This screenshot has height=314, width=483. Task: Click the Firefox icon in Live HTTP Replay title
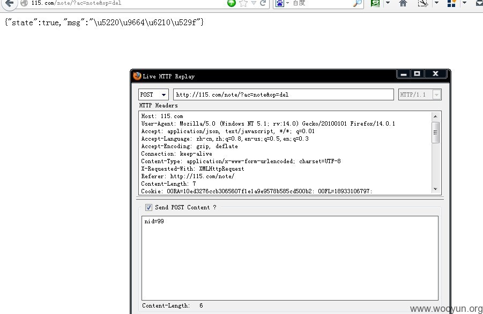point(137,76)
